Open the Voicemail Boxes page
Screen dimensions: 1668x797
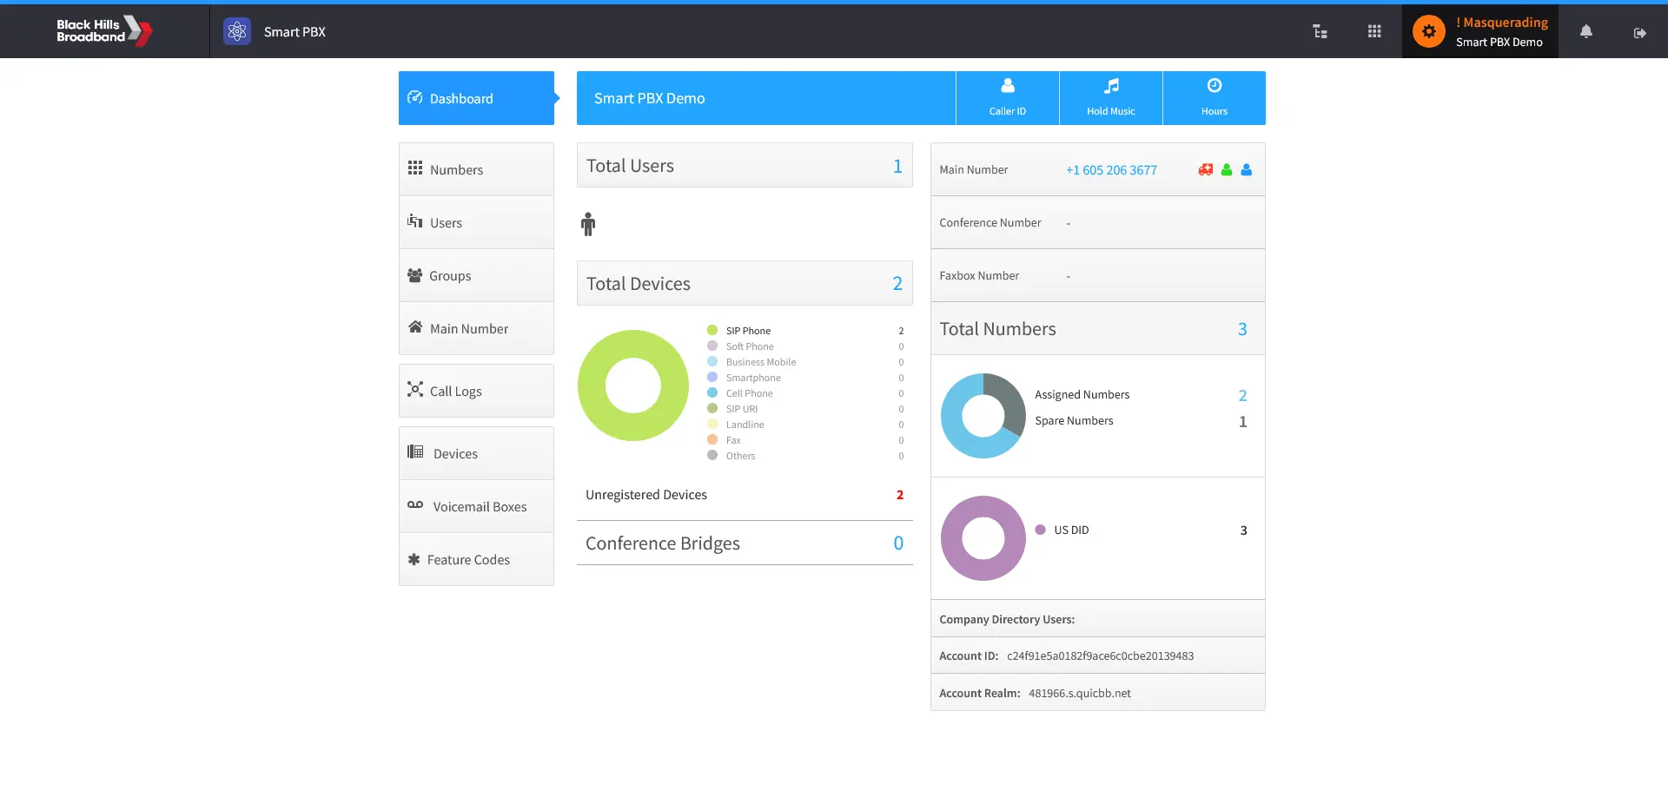(x=476, y=506)
